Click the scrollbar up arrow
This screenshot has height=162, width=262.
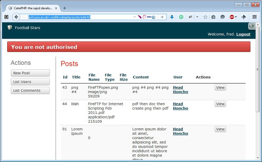point(258,25)
